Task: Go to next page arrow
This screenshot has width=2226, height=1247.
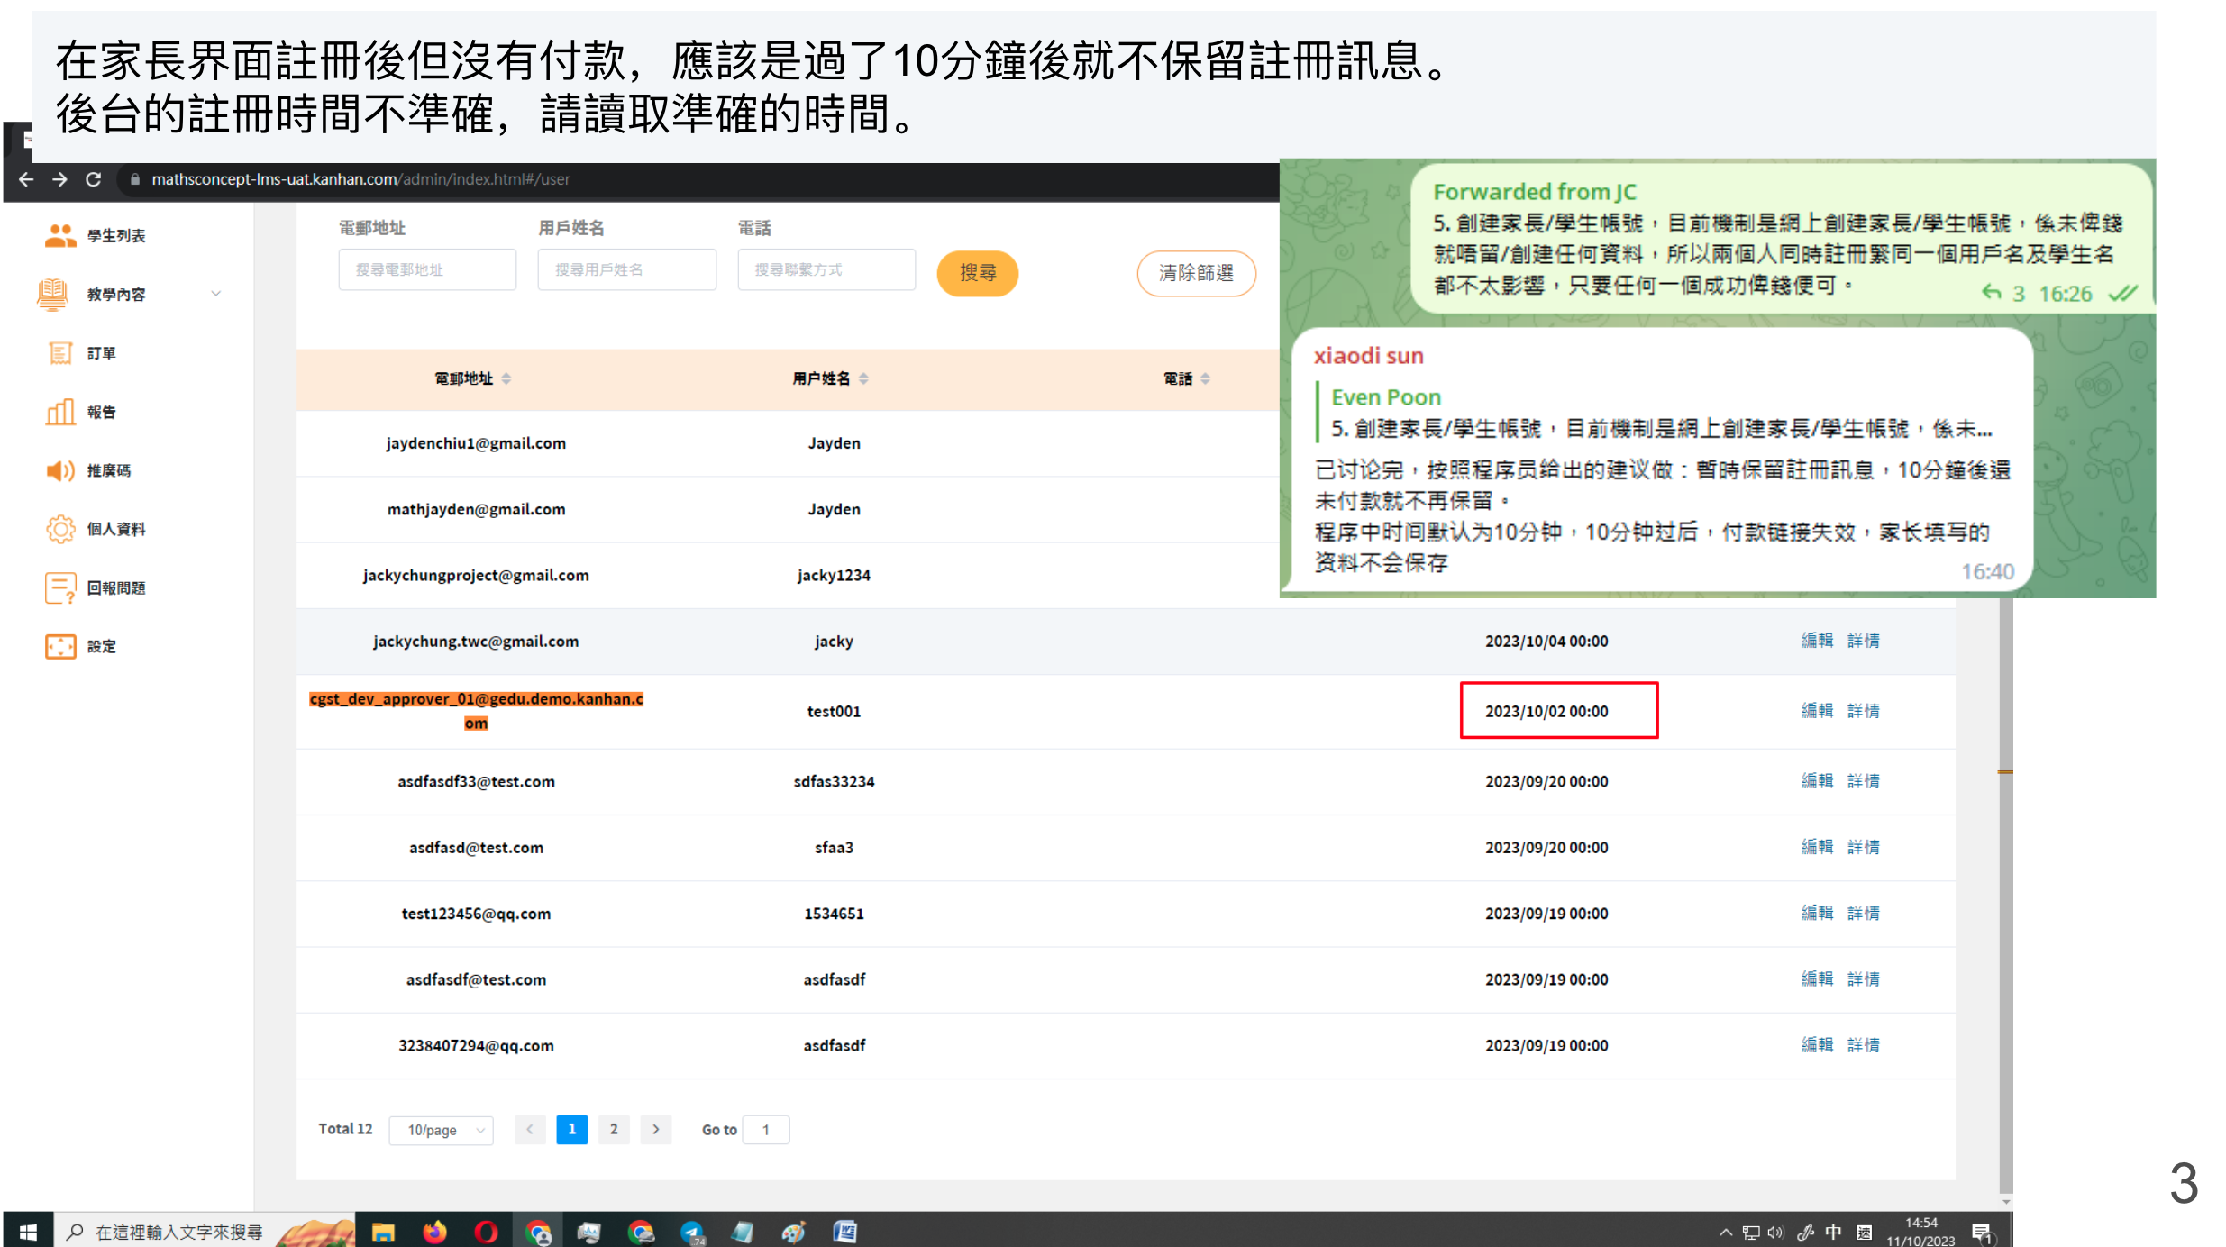Action: pos(656,1130)
